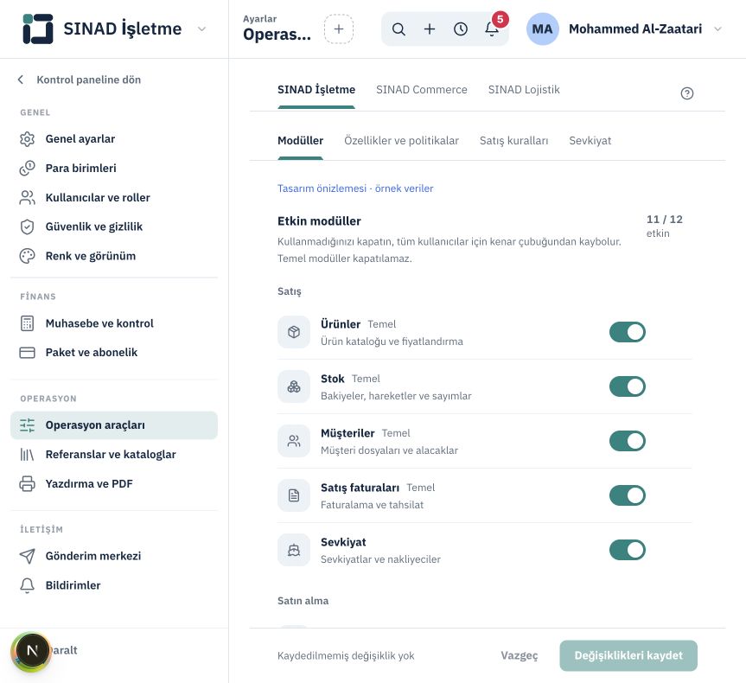
Task: Click the coins icon for Para birimleri
Action: (x=27, y=169)
